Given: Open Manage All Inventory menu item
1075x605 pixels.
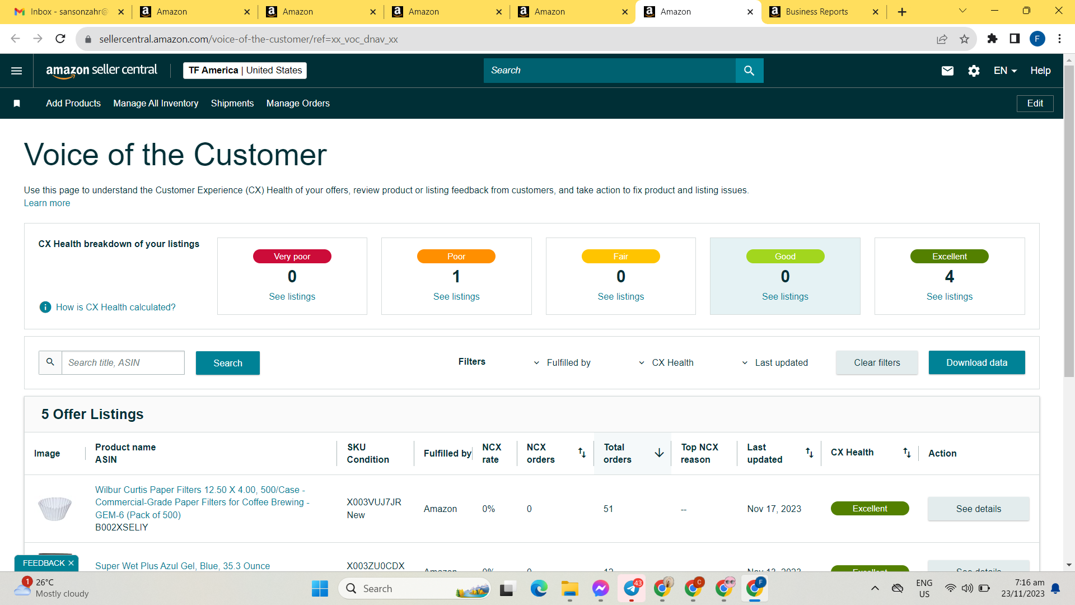Looking at the screenshot, I should click(156, 103).
